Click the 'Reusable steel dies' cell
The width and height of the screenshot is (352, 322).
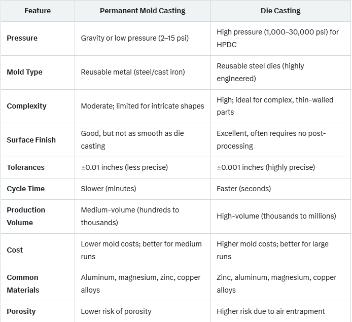(261, 72)
